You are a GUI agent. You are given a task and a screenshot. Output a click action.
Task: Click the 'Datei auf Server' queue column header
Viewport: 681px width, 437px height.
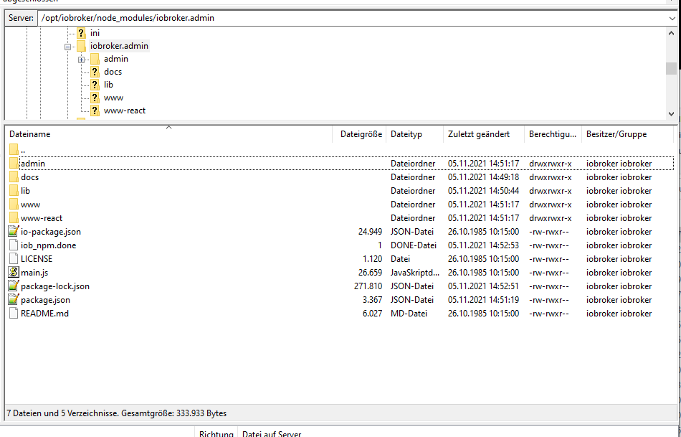[x=272, y=433]
